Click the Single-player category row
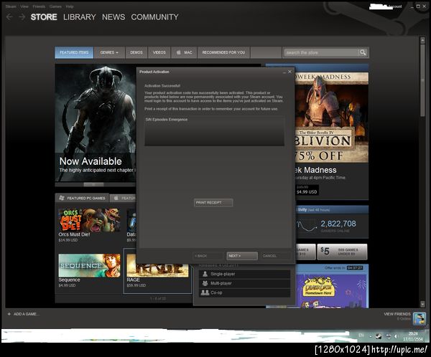The image size is (431, 357). click(x=245, y=274)
